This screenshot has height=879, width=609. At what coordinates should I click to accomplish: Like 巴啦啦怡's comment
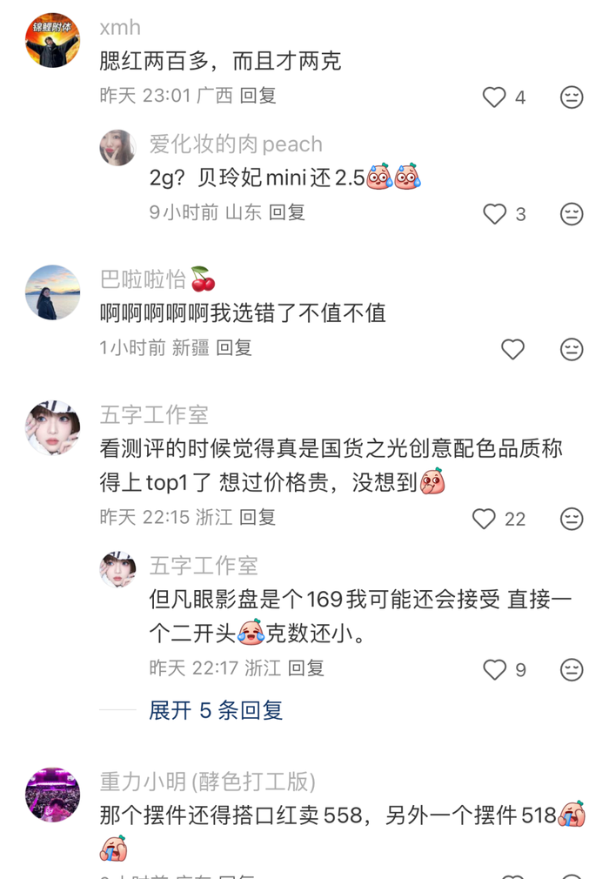[512, 349]
